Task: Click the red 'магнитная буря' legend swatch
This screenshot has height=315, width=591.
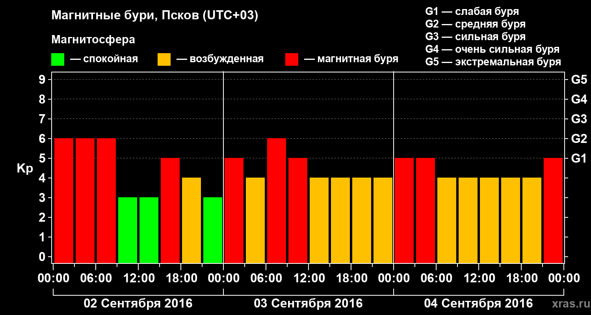Action: tap(292, 59)
